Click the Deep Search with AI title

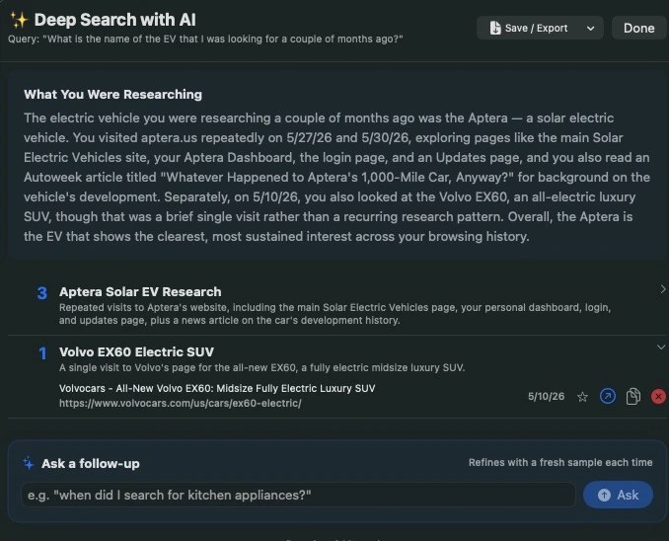tap(115, 20)
